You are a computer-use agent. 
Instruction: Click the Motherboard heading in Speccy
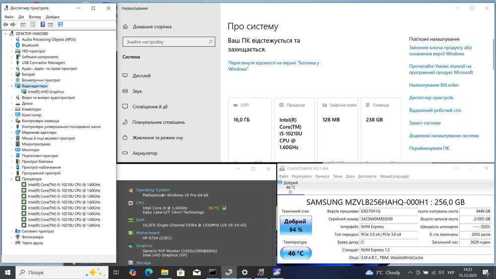[x=148, y=233]
